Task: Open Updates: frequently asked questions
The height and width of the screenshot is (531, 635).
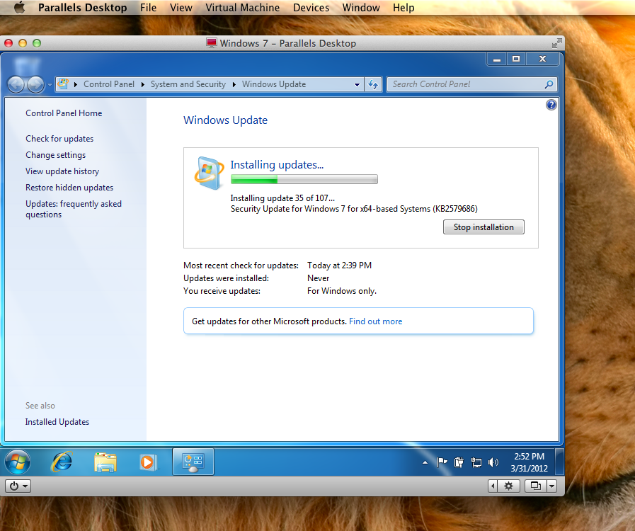Action: click(x=74, y=209)
